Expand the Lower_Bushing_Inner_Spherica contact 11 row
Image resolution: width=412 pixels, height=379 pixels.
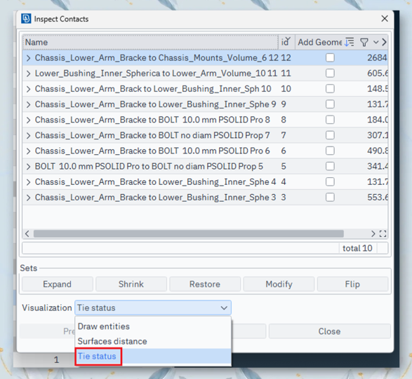click(28, 74)
